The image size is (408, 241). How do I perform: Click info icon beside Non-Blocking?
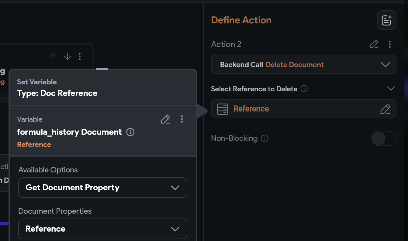[265, 138]
